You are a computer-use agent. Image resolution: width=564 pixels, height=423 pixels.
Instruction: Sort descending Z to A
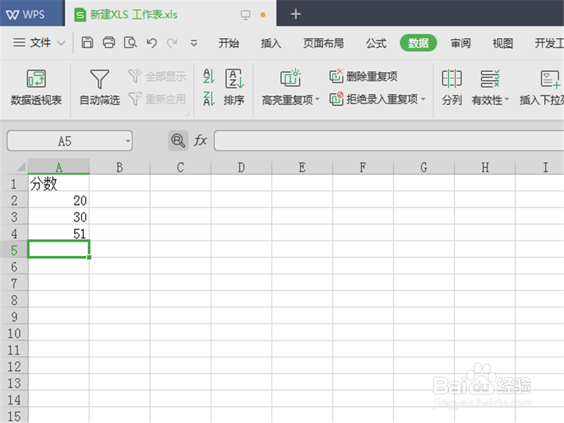click(x=209, y=99)
